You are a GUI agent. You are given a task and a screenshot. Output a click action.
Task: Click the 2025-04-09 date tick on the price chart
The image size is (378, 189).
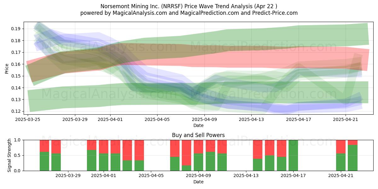pyautogui.click(x=204, y=119)
